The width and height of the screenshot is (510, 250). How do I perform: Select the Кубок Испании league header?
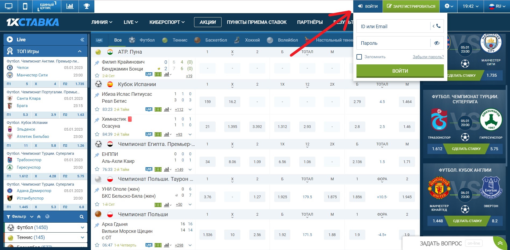pos(137,84)
